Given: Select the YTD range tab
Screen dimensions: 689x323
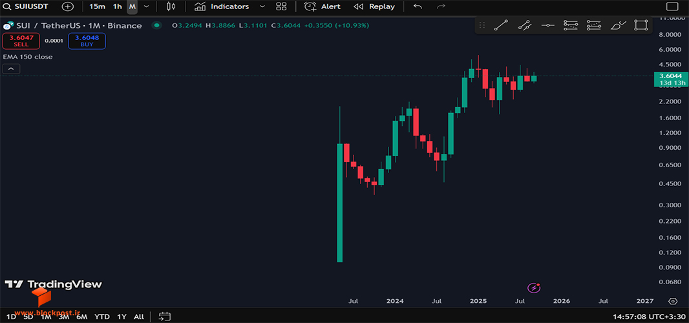Looking at the screenshot, I should pos(102,317).
